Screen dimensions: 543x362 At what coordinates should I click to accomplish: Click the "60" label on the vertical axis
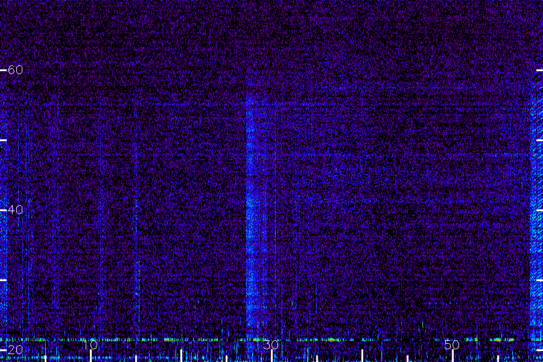click(16, 70)
